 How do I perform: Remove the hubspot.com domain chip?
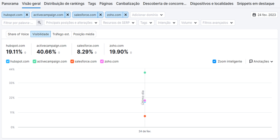tap(27, 15)
